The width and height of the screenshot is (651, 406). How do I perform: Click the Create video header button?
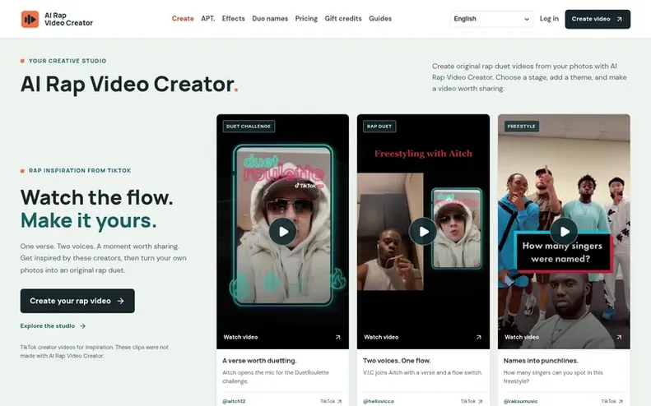598,19
